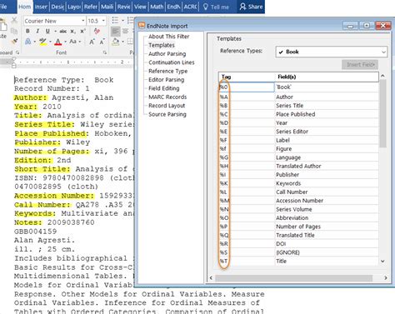Select About This Filter in filter tree
Viewport: 395px width, 314px height.
click(168, 37)
